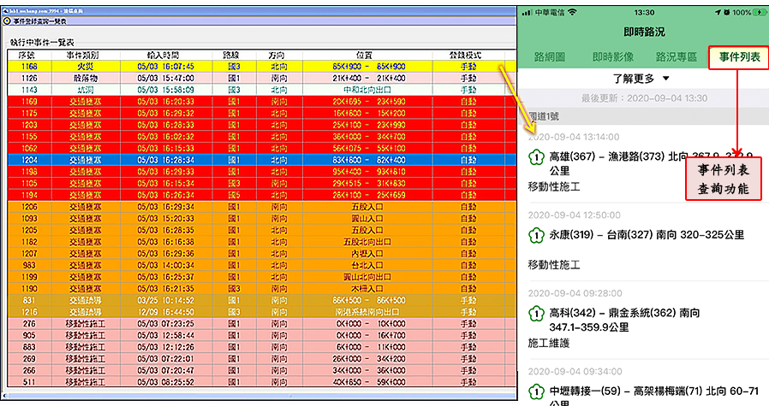
Task: Tap the highway 1 shield icon beside 中壢轉接一(59)
Action: [x=537, y=391]
